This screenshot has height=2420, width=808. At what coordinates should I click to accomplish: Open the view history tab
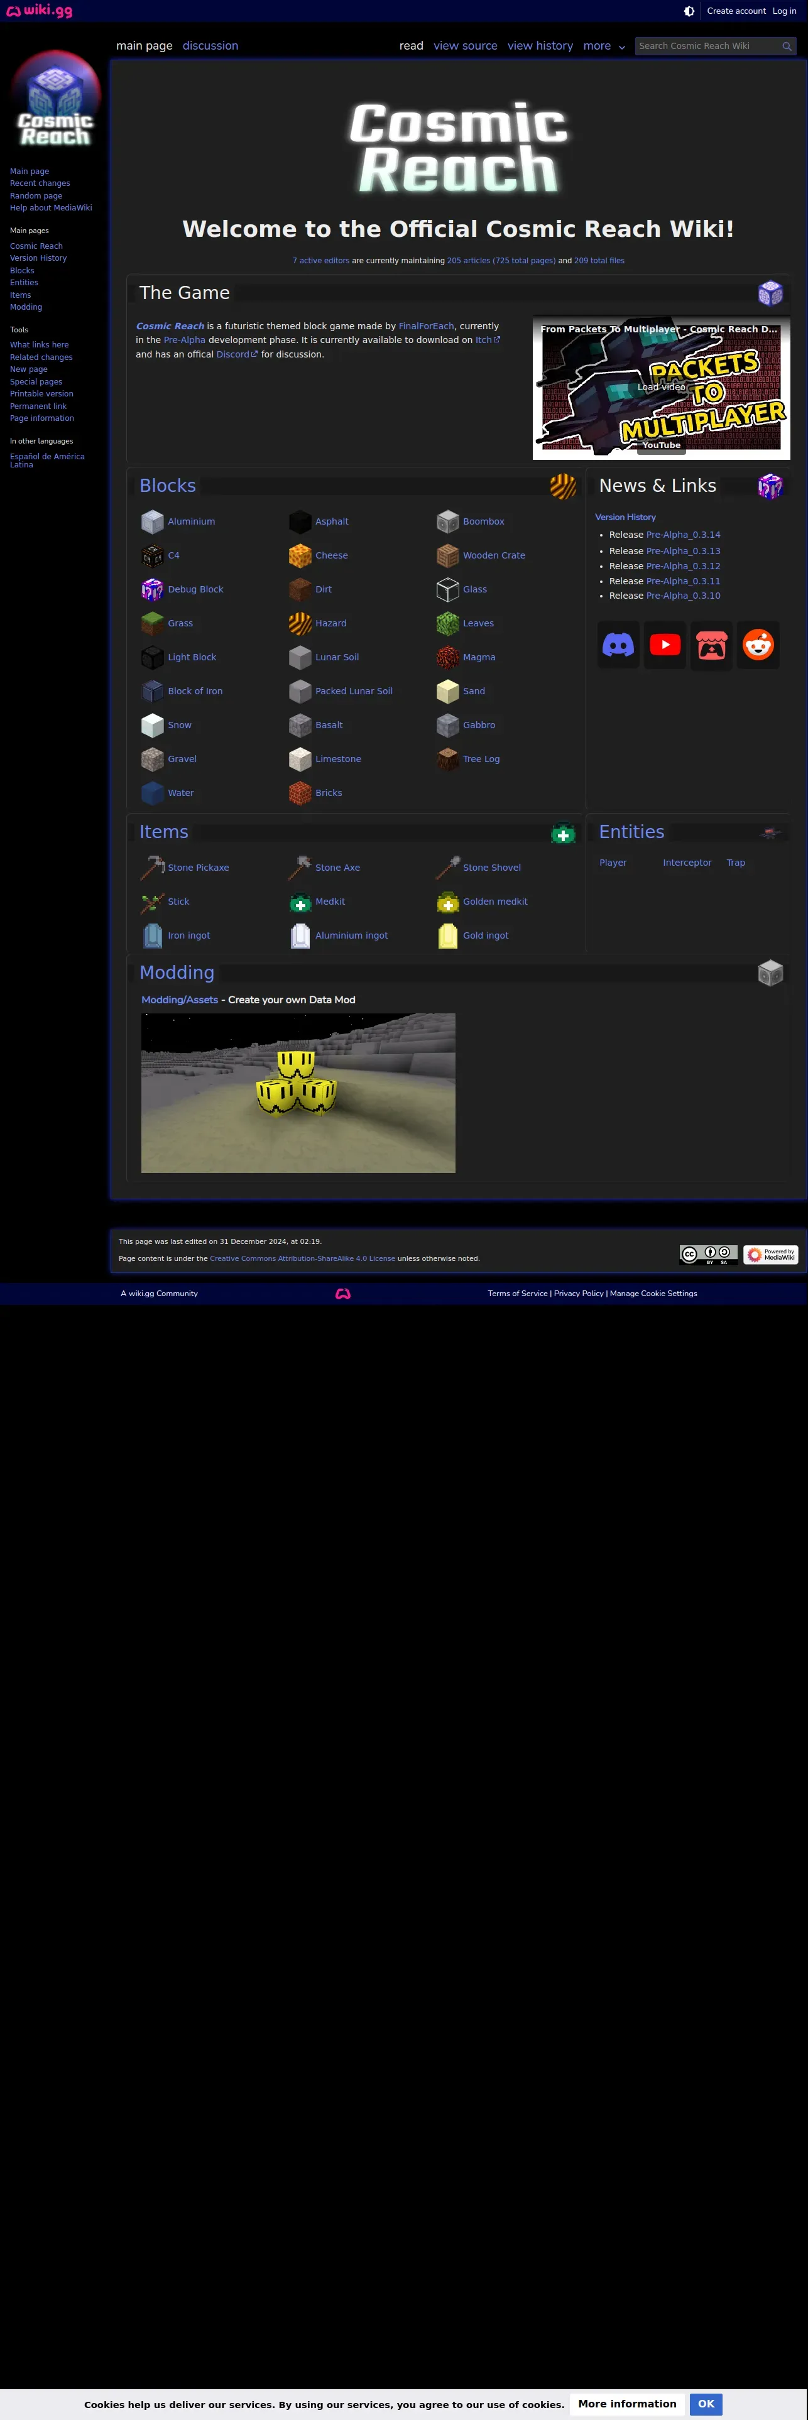click(540, 46)
